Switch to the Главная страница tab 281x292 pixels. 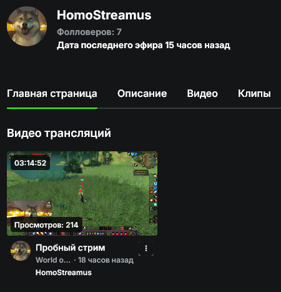pos(52,94)
